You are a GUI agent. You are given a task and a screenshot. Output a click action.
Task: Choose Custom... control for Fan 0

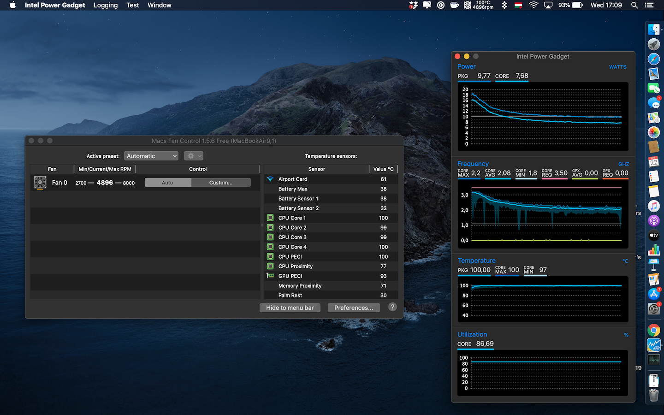tap(221, 183)
